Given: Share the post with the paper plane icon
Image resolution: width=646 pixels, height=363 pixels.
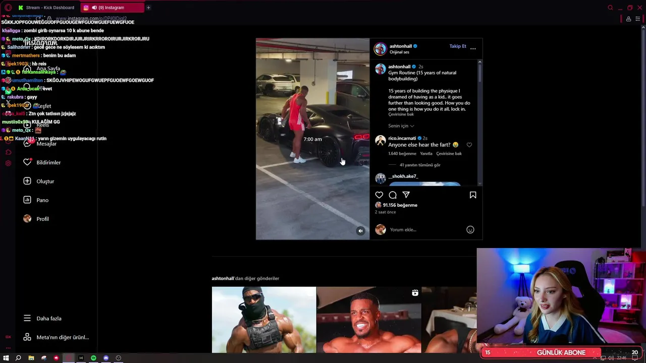Looking at the screenshot, I should [406, 195].
